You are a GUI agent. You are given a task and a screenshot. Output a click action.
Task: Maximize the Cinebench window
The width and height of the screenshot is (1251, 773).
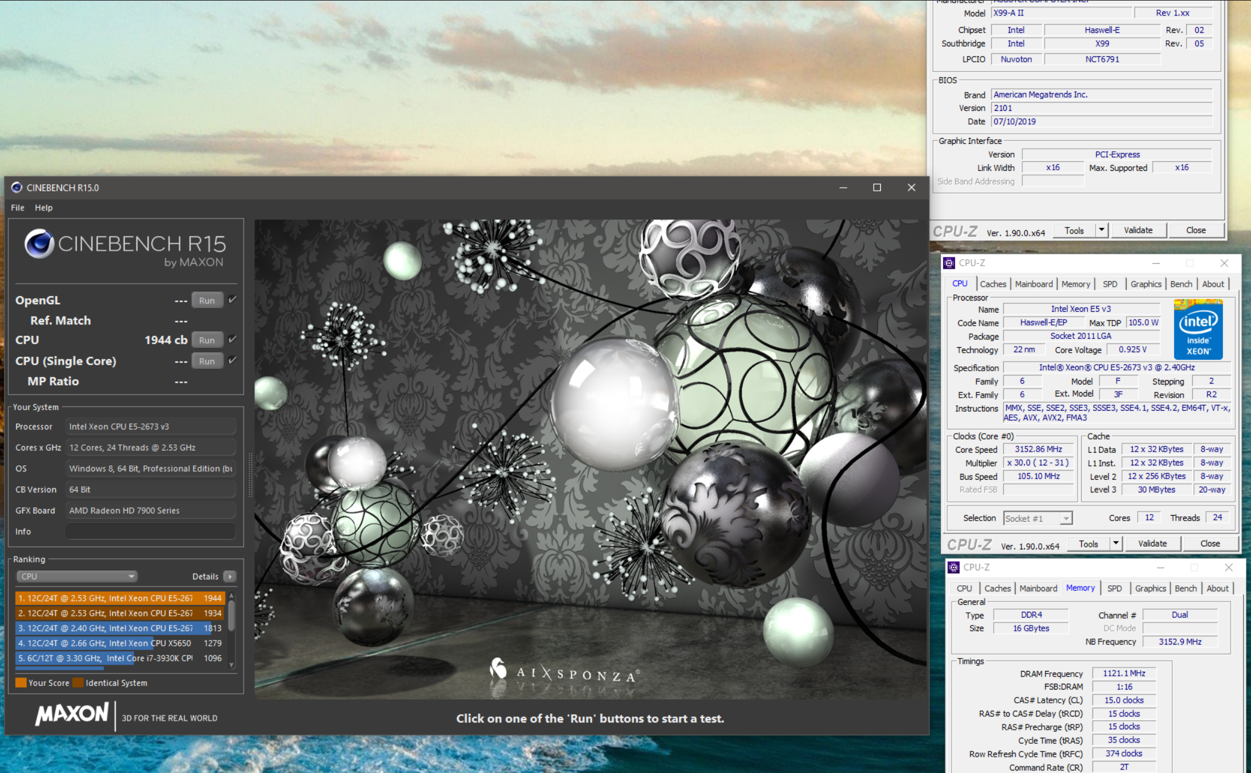(x=877, y=188)
